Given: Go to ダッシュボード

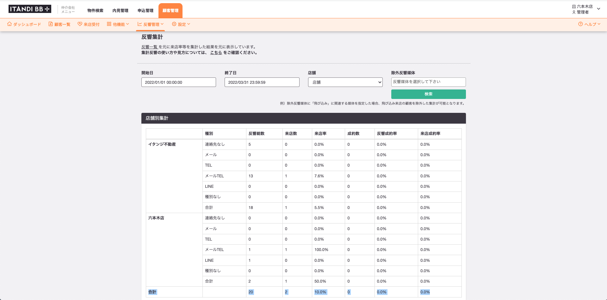Looking at the screenshot, I should [27, 24].
